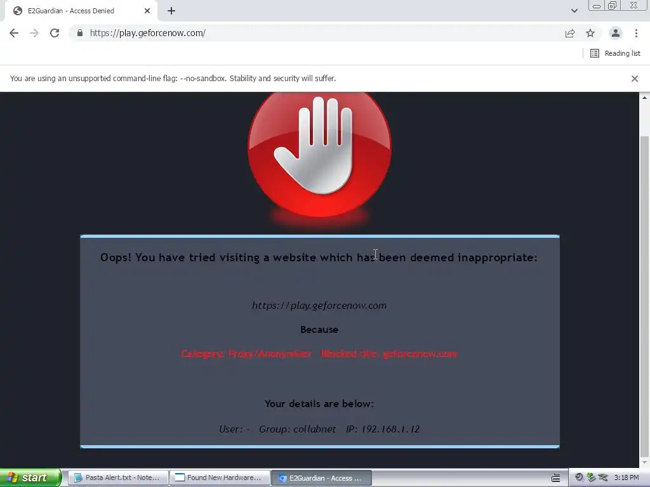This screenshot has width=650, height=487.
Task: Go back to the previous page
Action: point(14,33)
